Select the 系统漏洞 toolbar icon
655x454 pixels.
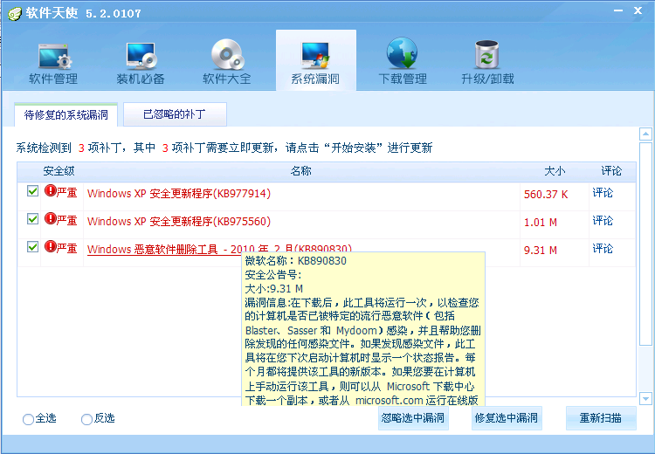coord(315,62)
